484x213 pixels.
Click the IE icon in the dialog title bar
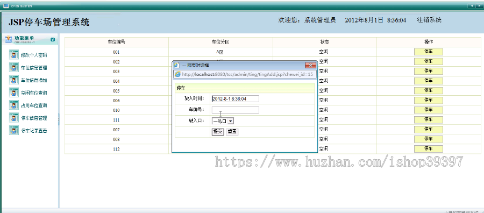[x=177, y=66]
